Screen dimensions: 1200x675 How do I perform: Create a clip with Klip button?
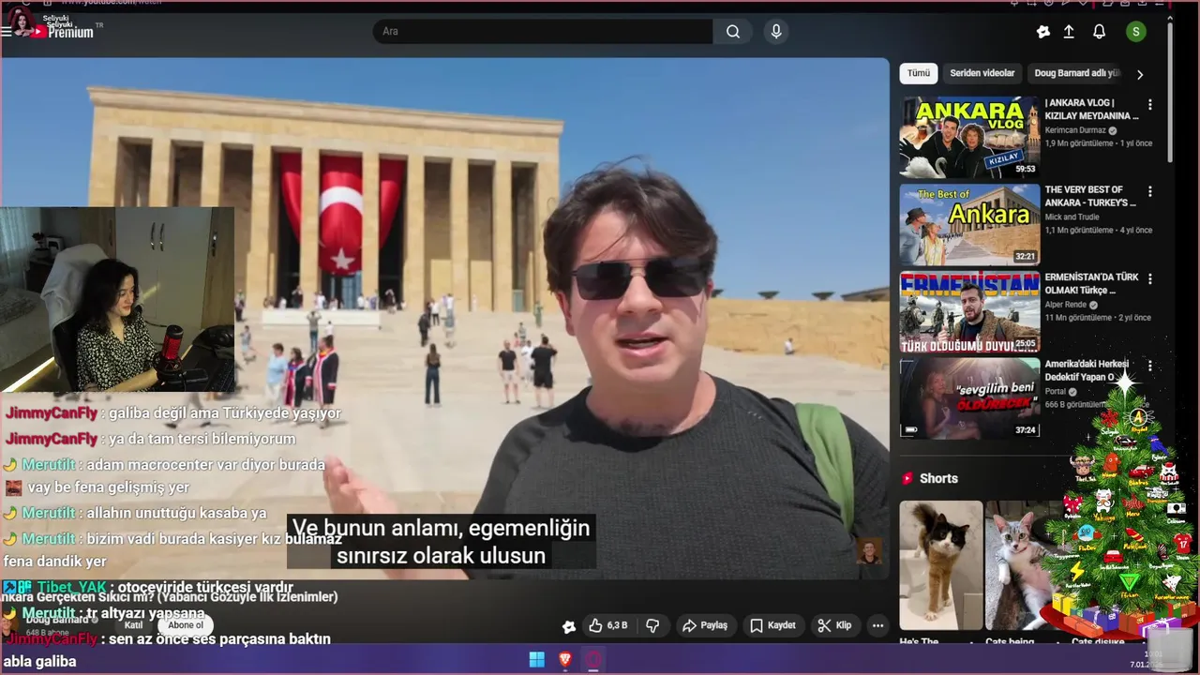point(833,625)
